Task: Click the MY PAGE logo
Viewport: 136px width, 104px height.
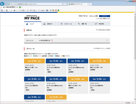Action: (32, 18)
